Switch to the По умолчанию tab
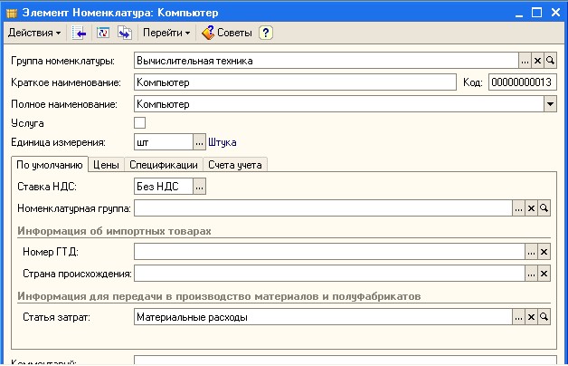The width and height of the screenshot is (568, 366). click(x=50, y=165)
